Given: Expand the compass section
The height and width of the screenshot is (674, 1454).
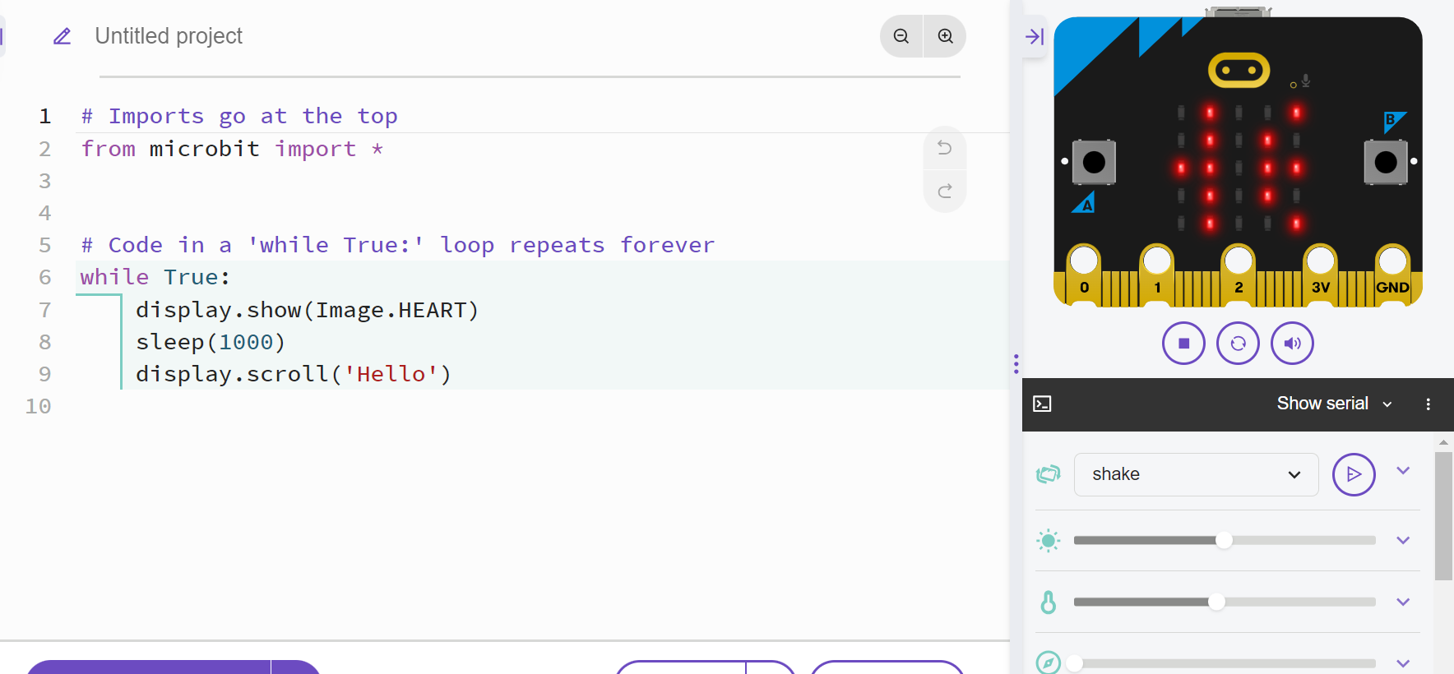Looking at the screenshot, I should [x=1403, y=663].
